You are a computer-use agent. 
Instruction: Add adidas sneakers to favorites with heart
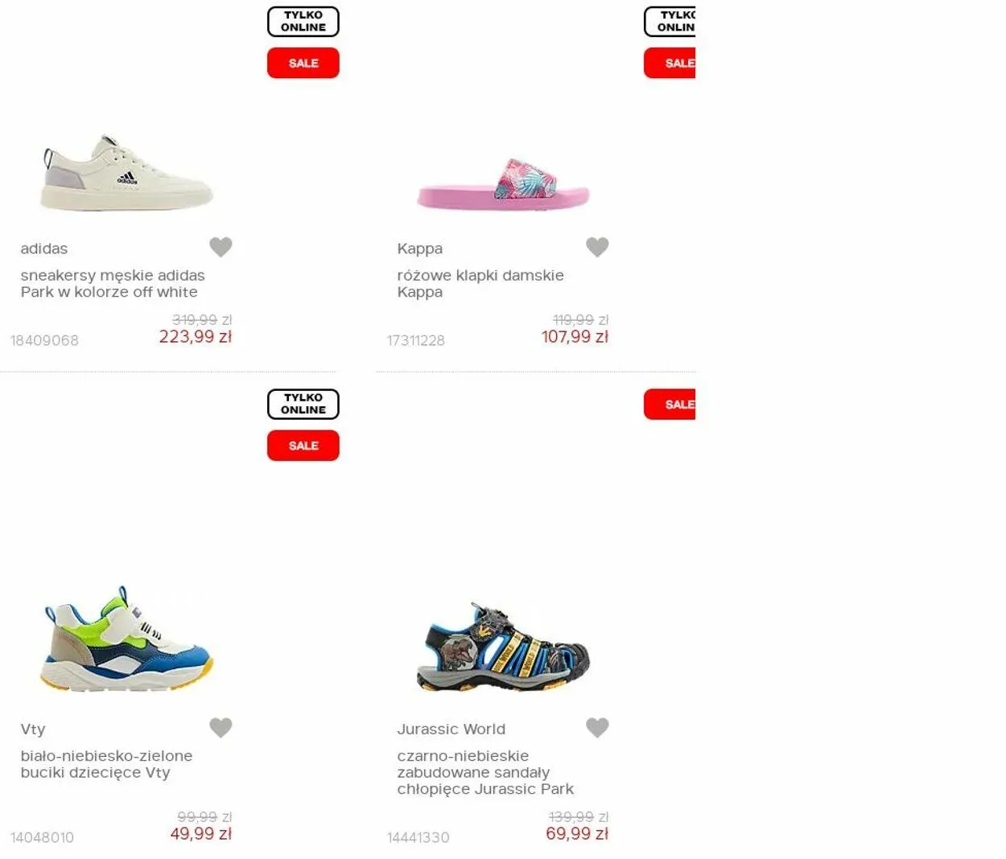point(221,247)
